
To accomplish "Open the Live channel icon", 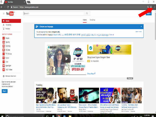I will click(x=4, y=62).
